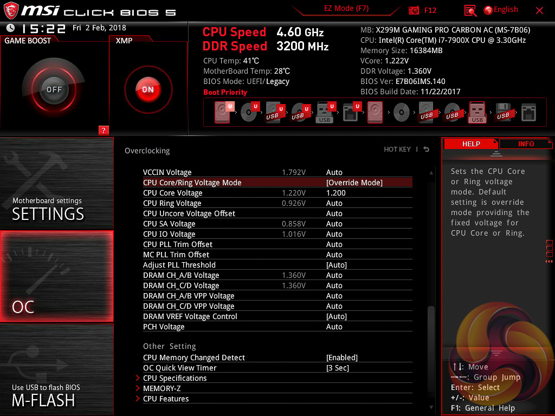Toggle the XMP button currently ON
The image size is (555, 416).
(148, 89)
